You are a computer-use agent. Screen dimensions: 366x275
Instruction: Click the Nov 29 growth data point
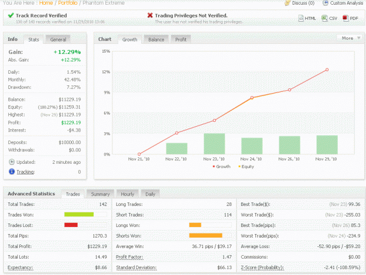point(327,70)
